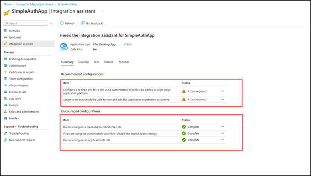Collapse the sidebar with the double chevron
311x176 pixels.
click(x=51, y=23)
